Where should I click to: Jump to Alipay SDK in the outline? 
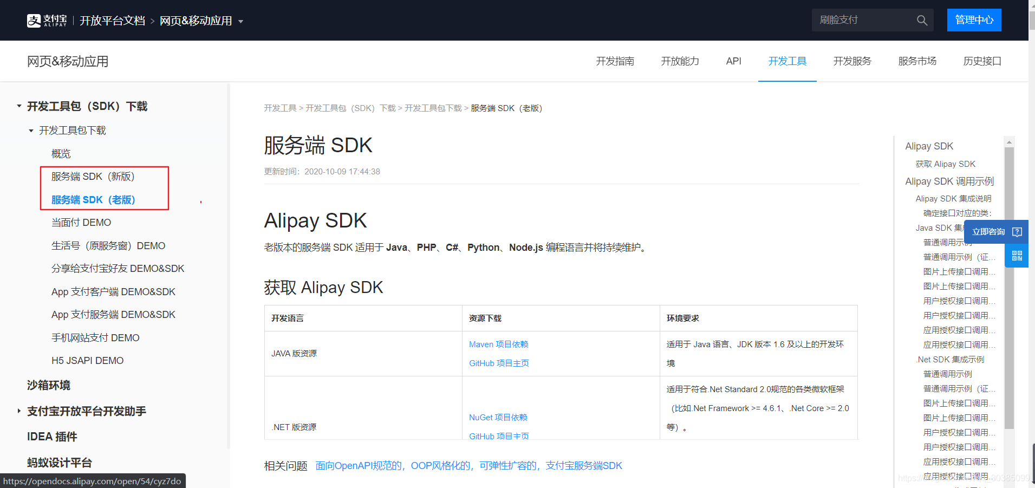(x=929, y=146)
